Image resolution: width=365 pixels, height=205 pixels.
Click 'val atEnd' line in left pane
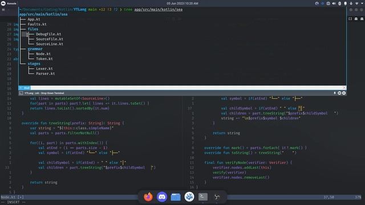coord(73,148)
